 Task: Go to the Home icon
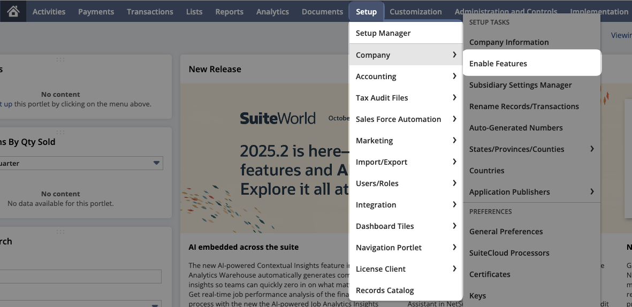pyautogui.click(x=13, y=11)
